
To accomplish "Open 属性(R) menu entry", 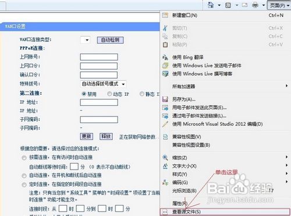I will (225, 203).
